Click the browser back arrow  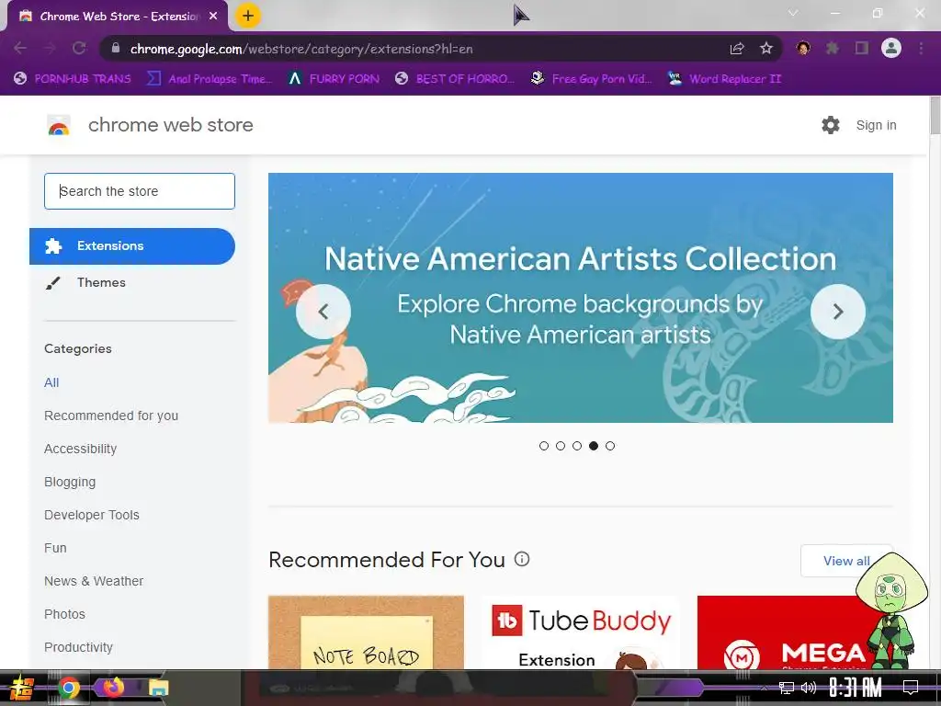(20, 48)
